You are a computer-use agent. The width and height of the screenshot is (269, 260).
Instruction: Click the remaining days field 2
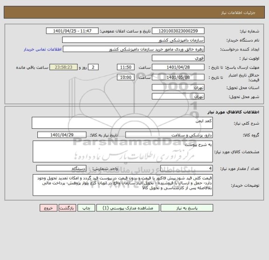93,67
